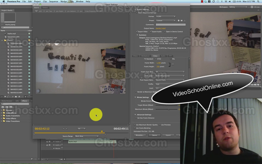Open the Marker menu
The image size is (262, 164).
[64, 1]
